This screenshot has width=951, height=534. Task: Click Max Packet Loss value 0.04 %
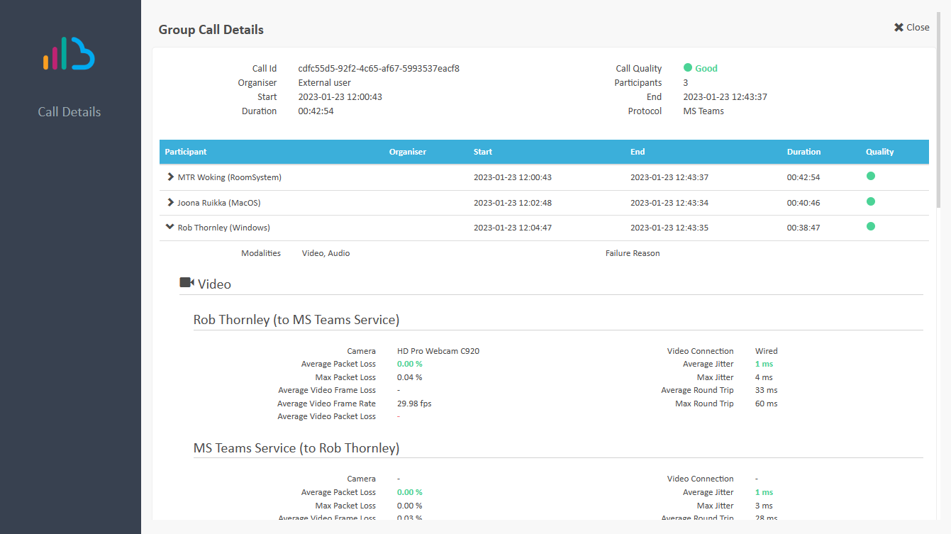[410, 377]
